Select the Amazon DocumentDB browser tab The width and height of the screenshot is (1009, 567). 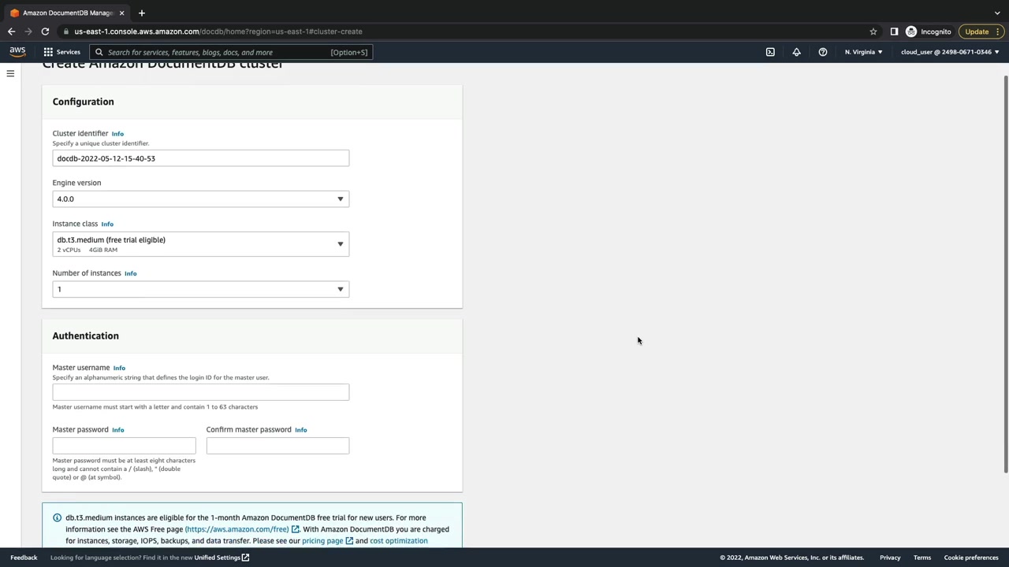68,13
